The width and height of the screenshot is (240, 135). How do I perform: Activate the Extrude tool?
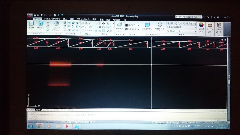point(40,25)
